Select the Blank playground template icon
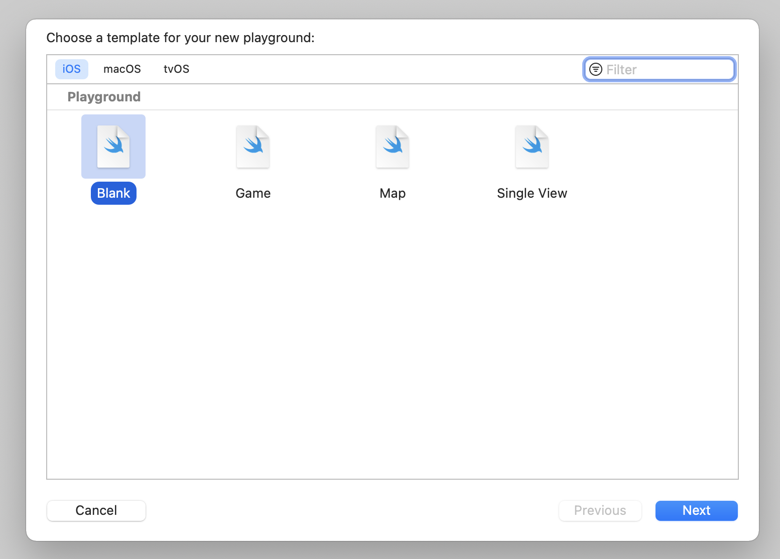This screenshot has width=780, height=559. pyautogui.click(x=113, y=147)
